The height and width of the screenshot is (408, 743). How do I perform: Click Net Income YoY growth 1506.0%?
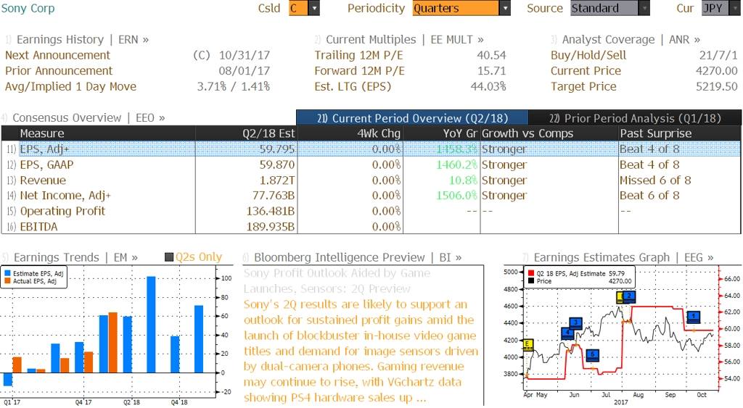point(457,196)
